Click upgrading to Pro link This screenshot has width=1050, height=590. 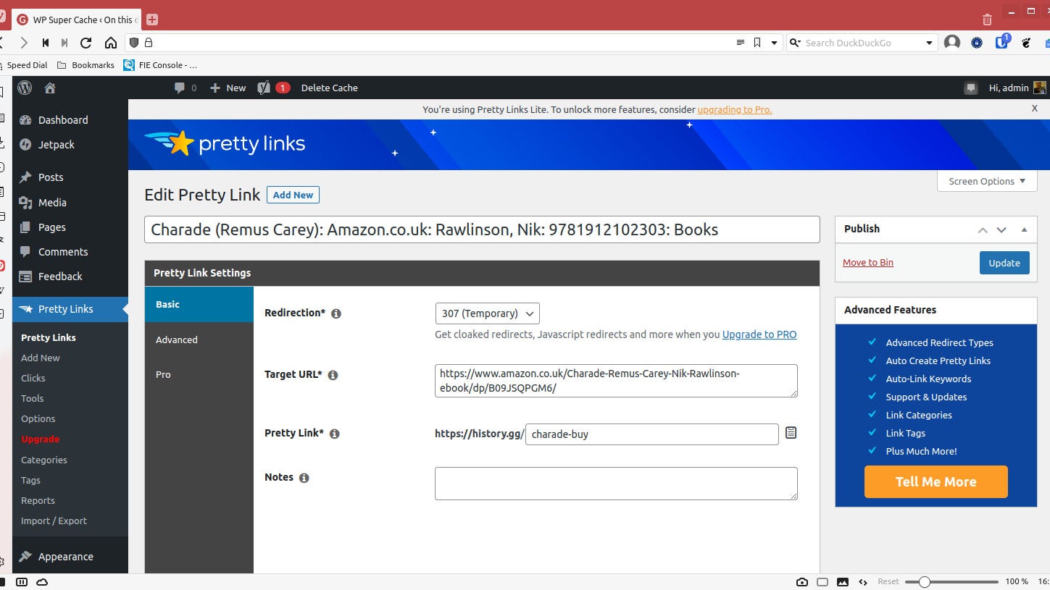pyautogui.click(x=735, y=110)
